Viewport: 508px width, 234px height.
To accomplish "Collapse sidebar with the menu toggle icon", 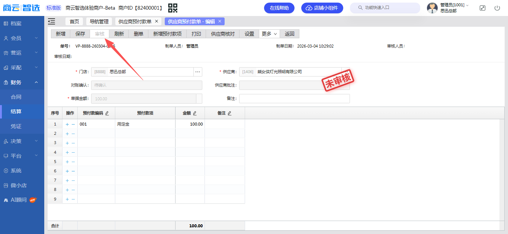I will [x=51, y=22].
